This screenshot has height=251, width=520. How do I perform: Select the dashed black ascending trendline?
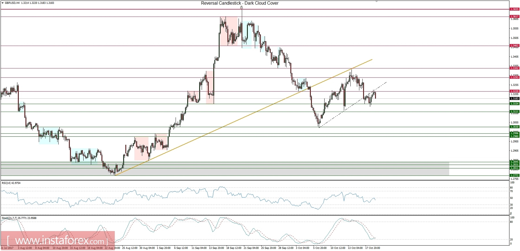(x=353, y=105)
